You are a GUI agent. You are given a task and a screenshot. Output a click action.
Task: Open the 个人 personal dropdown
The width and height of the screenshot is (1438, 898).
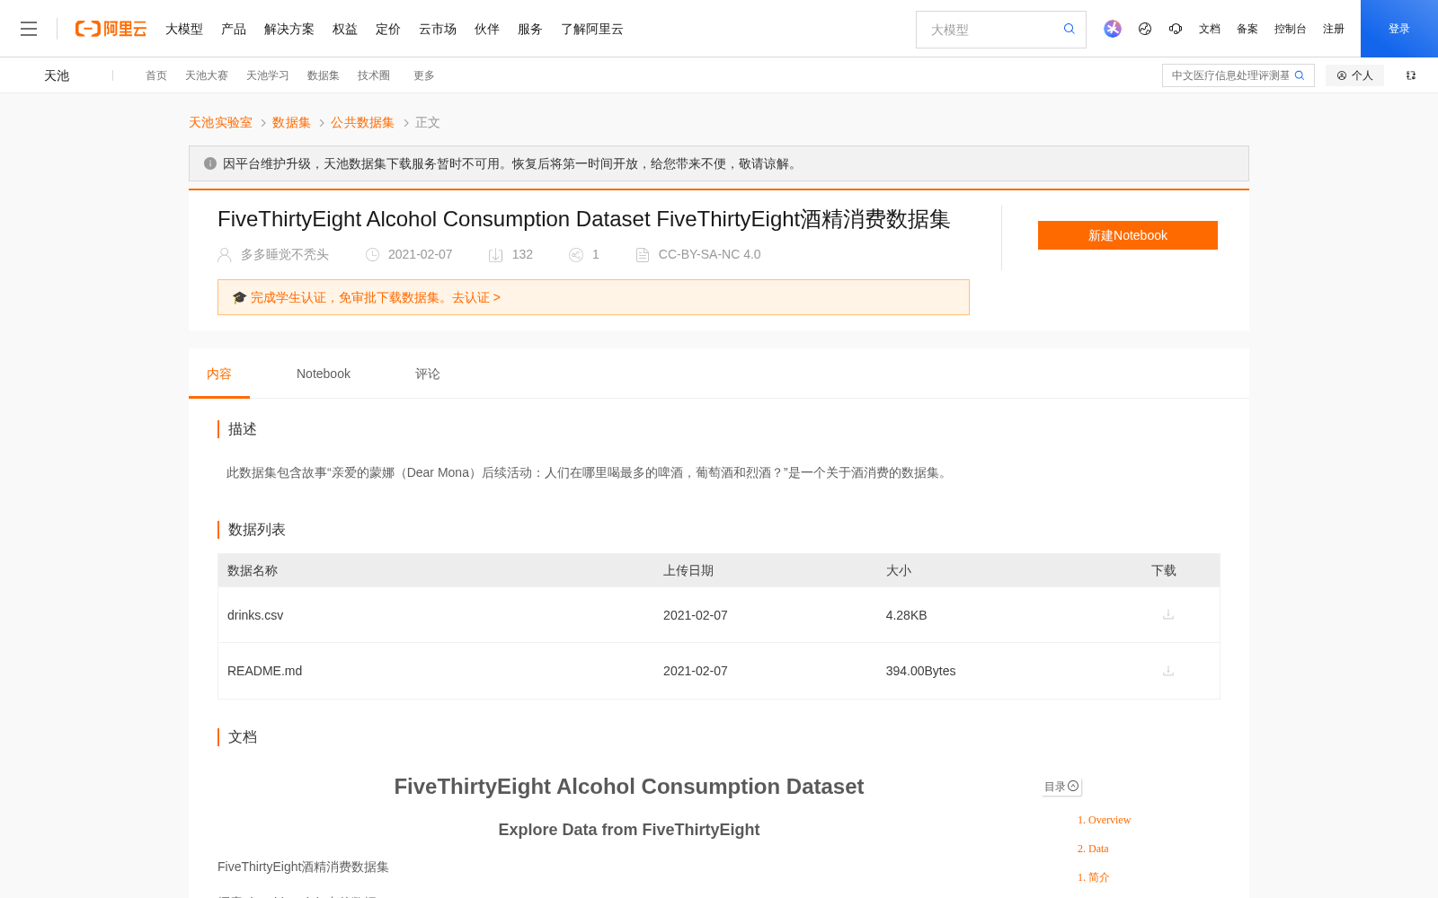click(x=1354, y=75)
